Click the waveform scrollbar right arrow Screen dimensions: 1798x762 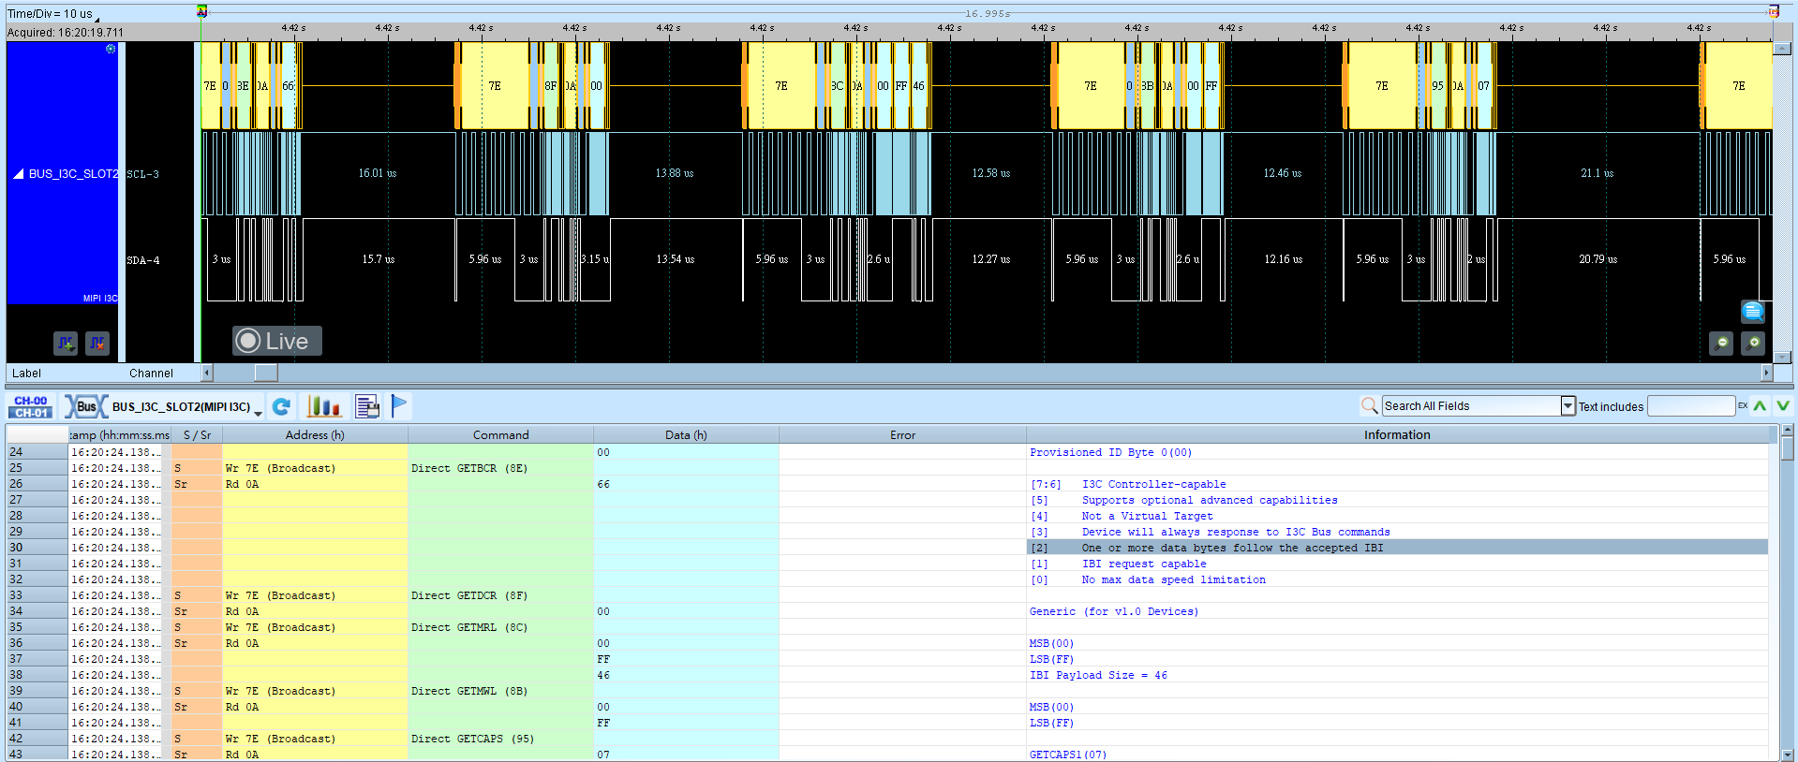click(x=1767, y=373)
